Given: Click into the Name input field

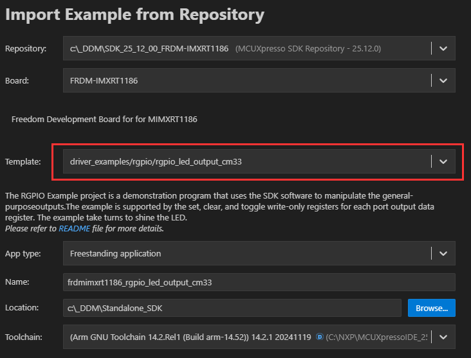Looking at the screenshot, I should tap(259, 282).
